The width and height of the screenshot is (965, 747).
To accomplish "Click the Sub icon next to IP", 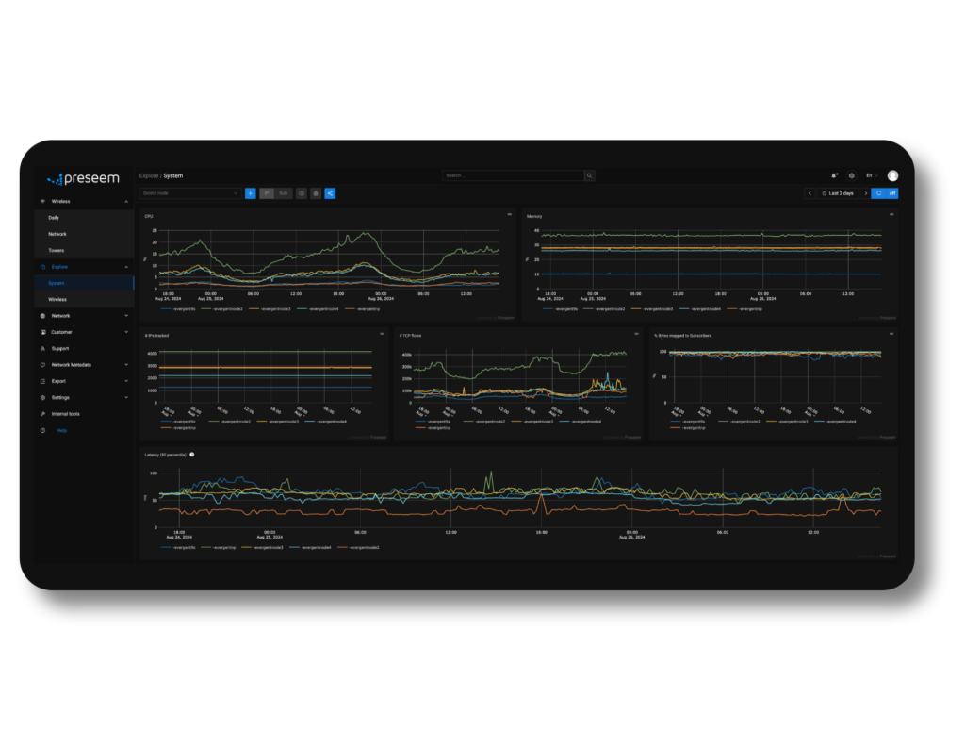I will tap(282, 193).
